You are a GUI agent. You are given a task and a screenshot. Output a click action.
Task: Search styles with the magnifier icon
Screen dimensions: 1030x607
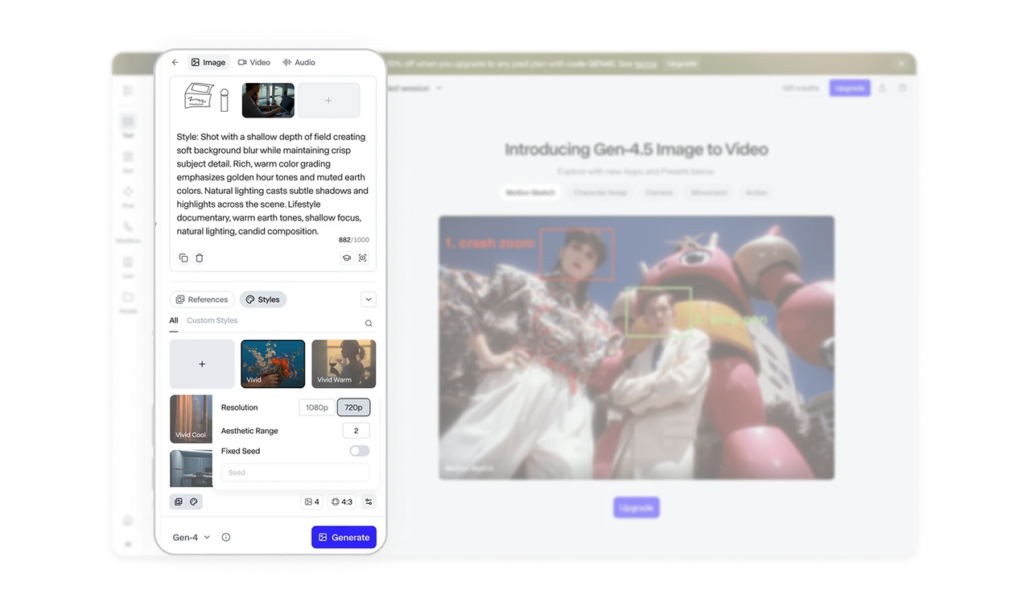click(369, 324)
